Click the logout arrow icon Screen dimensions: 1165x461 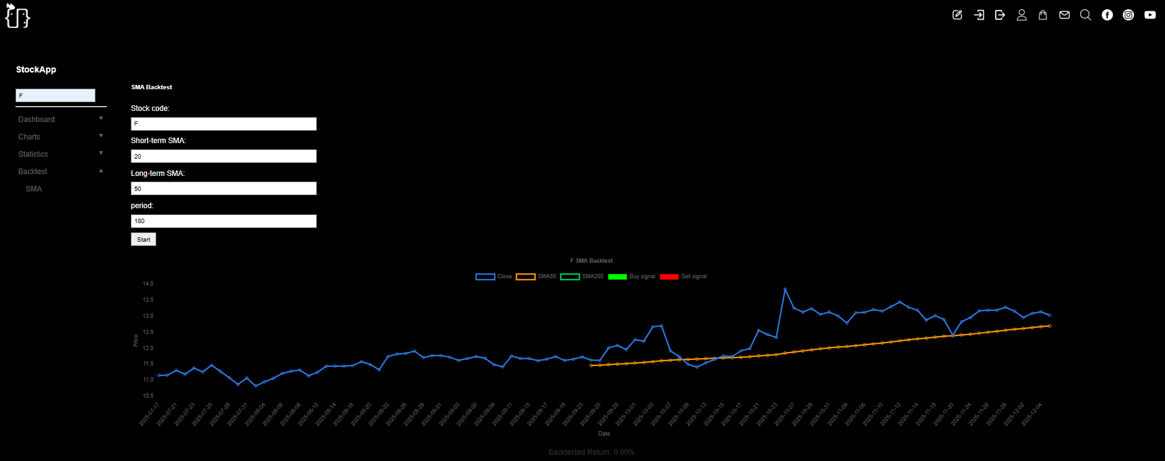1000,15
